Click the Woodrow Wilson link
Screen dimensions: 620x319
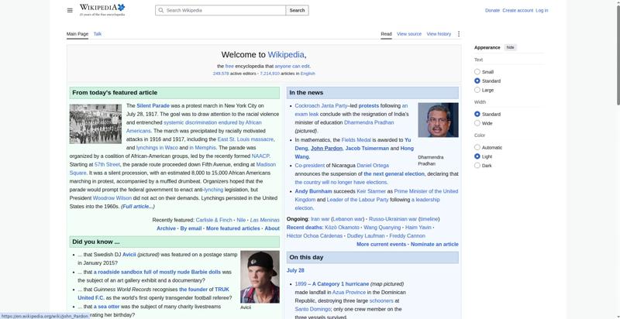pyautogui.click(x=112, y=198)
